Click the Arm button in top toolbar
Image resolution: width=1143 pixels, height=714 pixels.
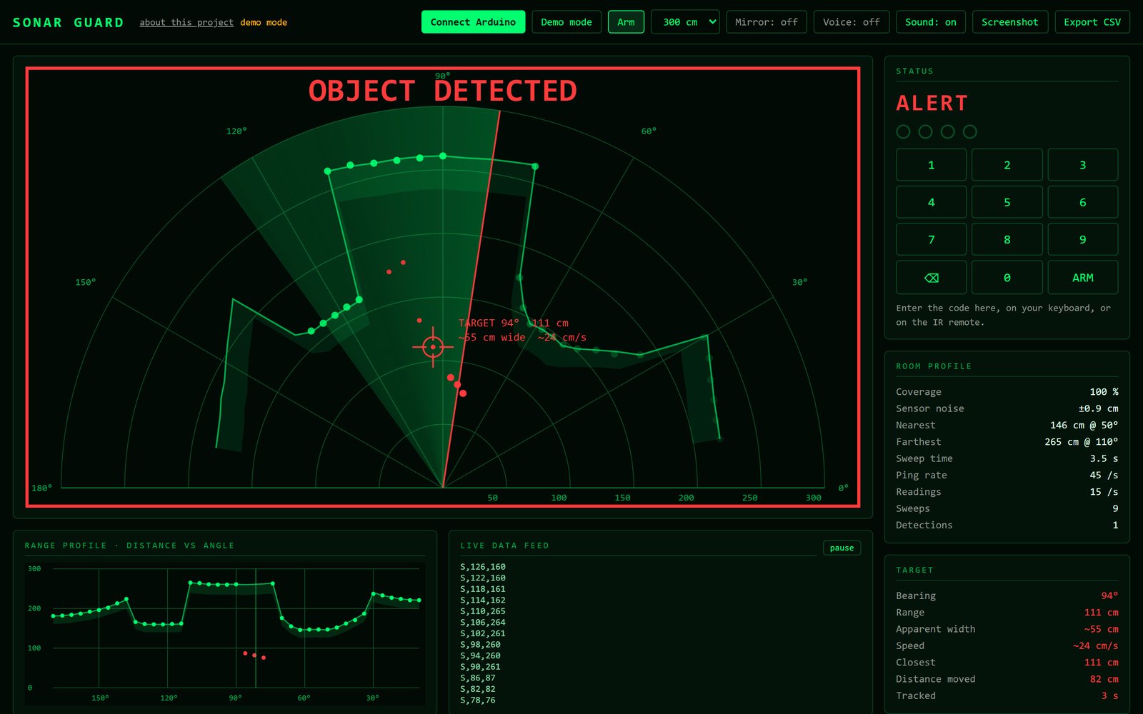click(626, 22)
